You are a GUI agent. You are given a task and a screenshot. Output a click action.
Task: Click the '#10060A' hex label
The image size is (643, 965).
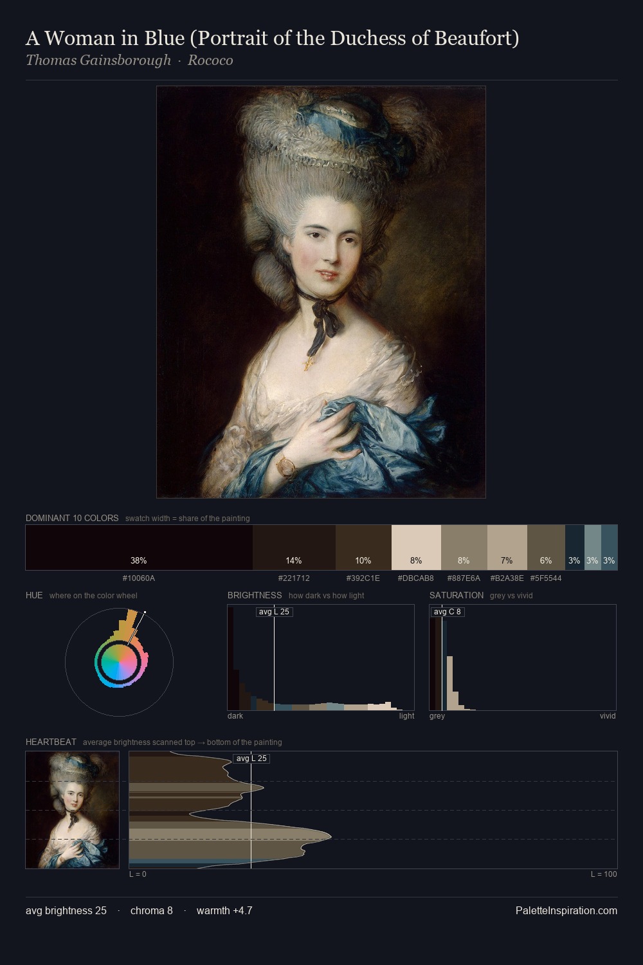point(139,578)
